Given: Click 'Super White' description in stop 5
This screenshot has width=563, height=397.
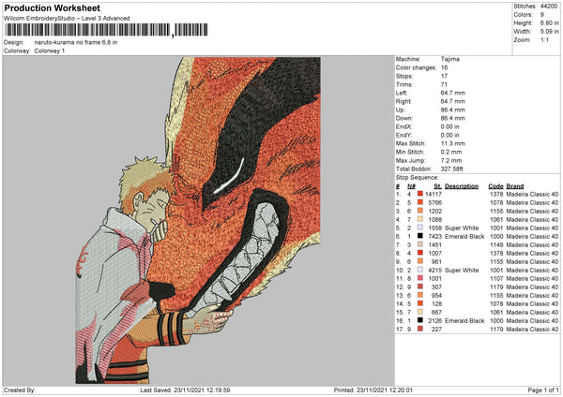Looking at the screenshot, I should tap(462, 228).
